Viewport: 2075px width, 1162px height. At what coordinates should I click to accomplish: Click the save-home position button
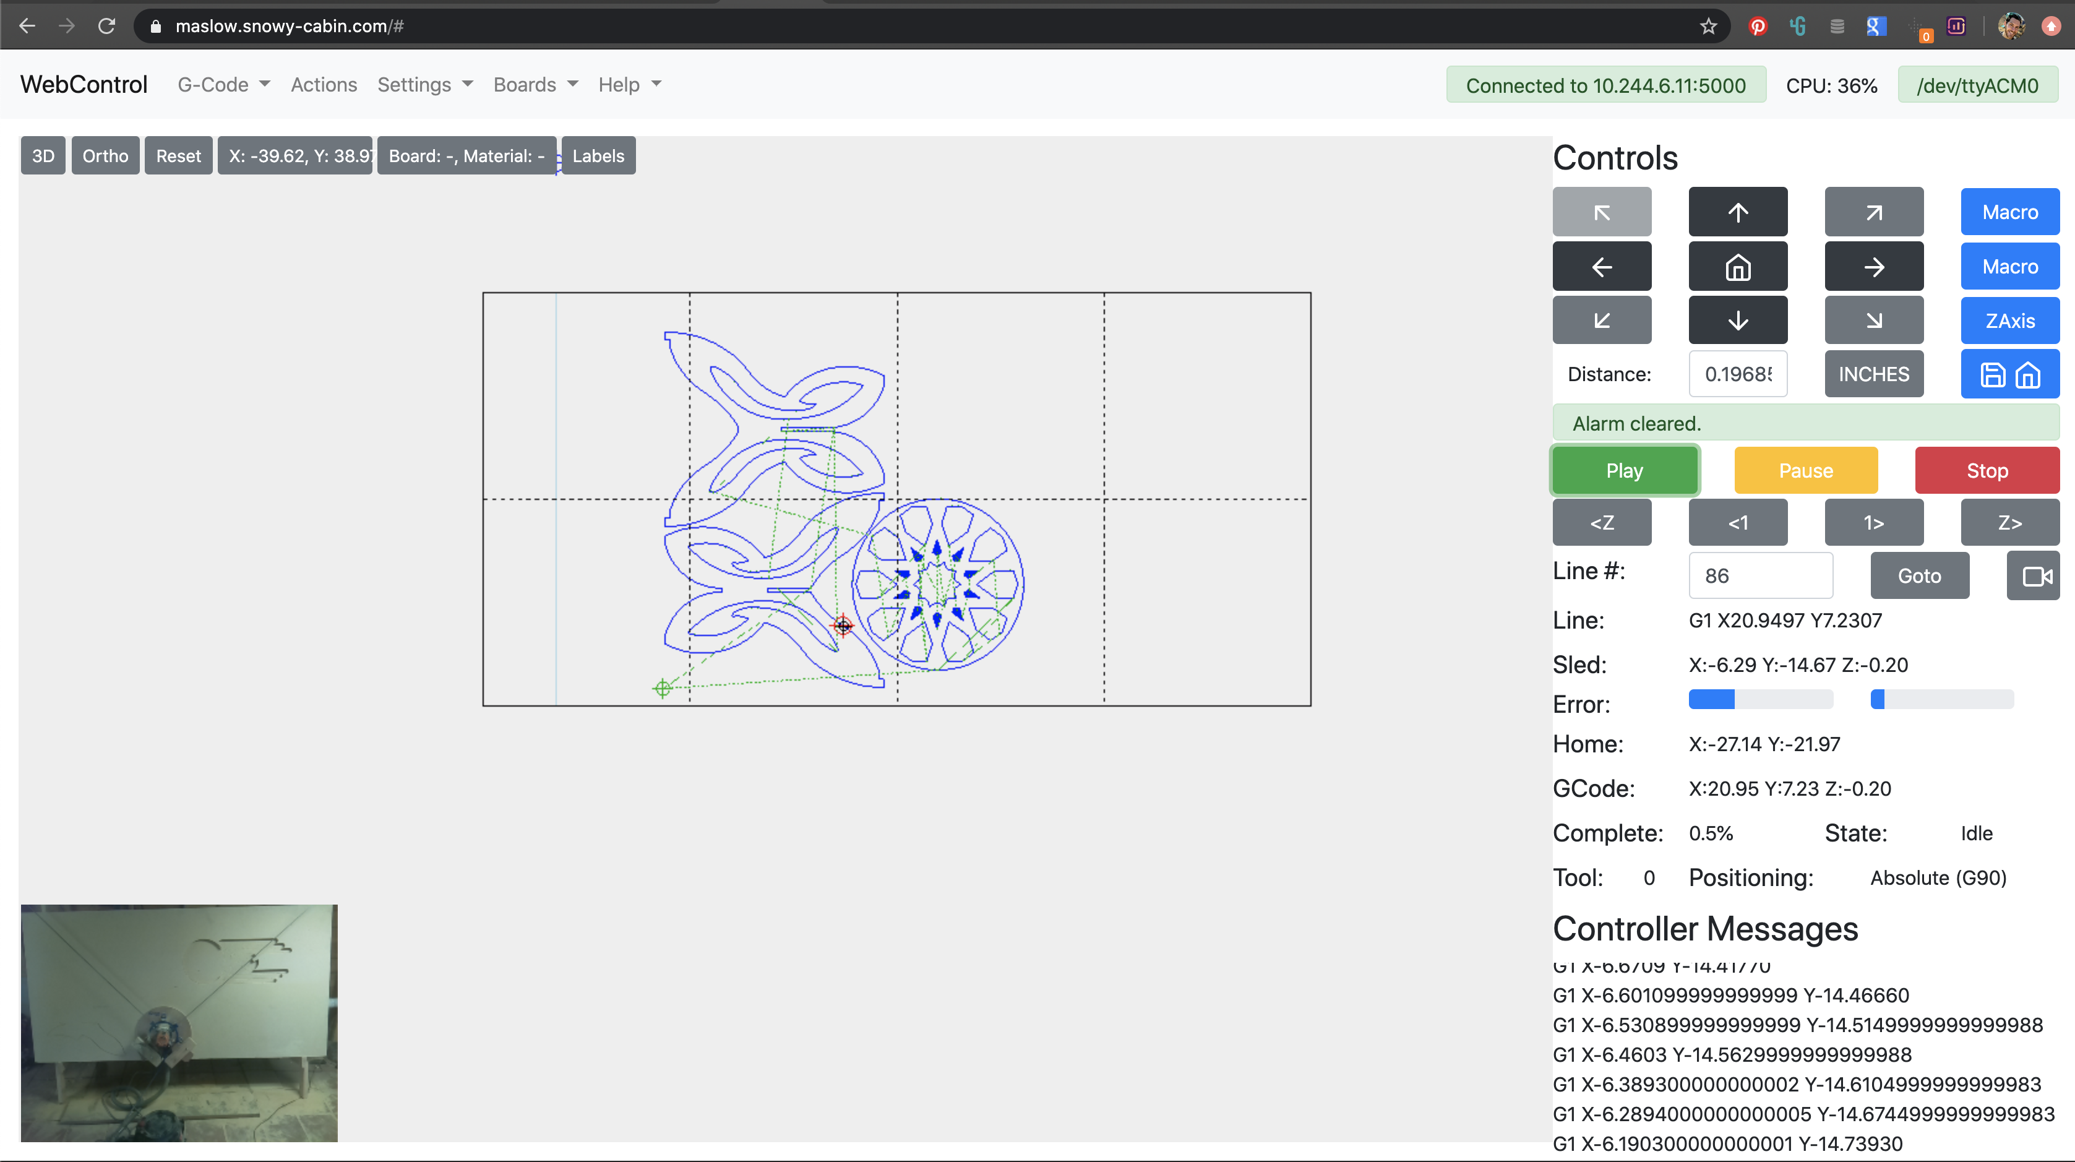[2010, 375]
